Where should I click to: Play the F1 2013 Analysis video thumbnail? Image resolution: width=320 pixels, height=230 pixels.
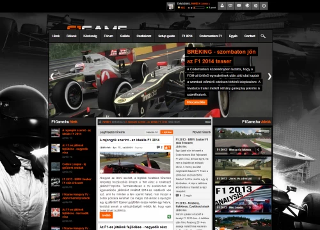click(243, 199)
